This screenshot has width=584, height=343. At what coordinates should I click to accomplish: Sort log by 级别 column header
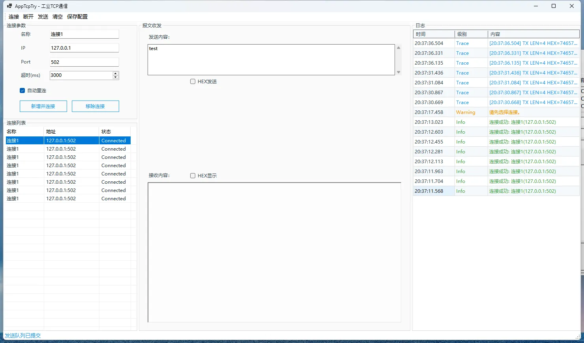pos(471,34)
